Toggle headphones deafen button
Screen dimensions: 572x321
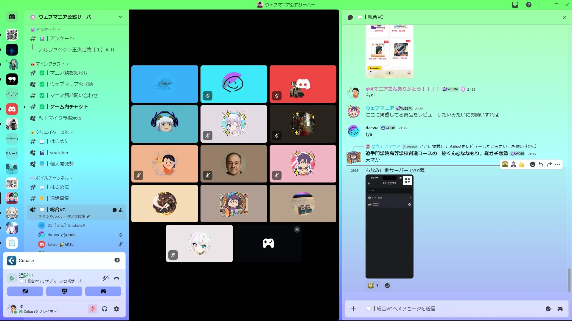pos(105,309)
